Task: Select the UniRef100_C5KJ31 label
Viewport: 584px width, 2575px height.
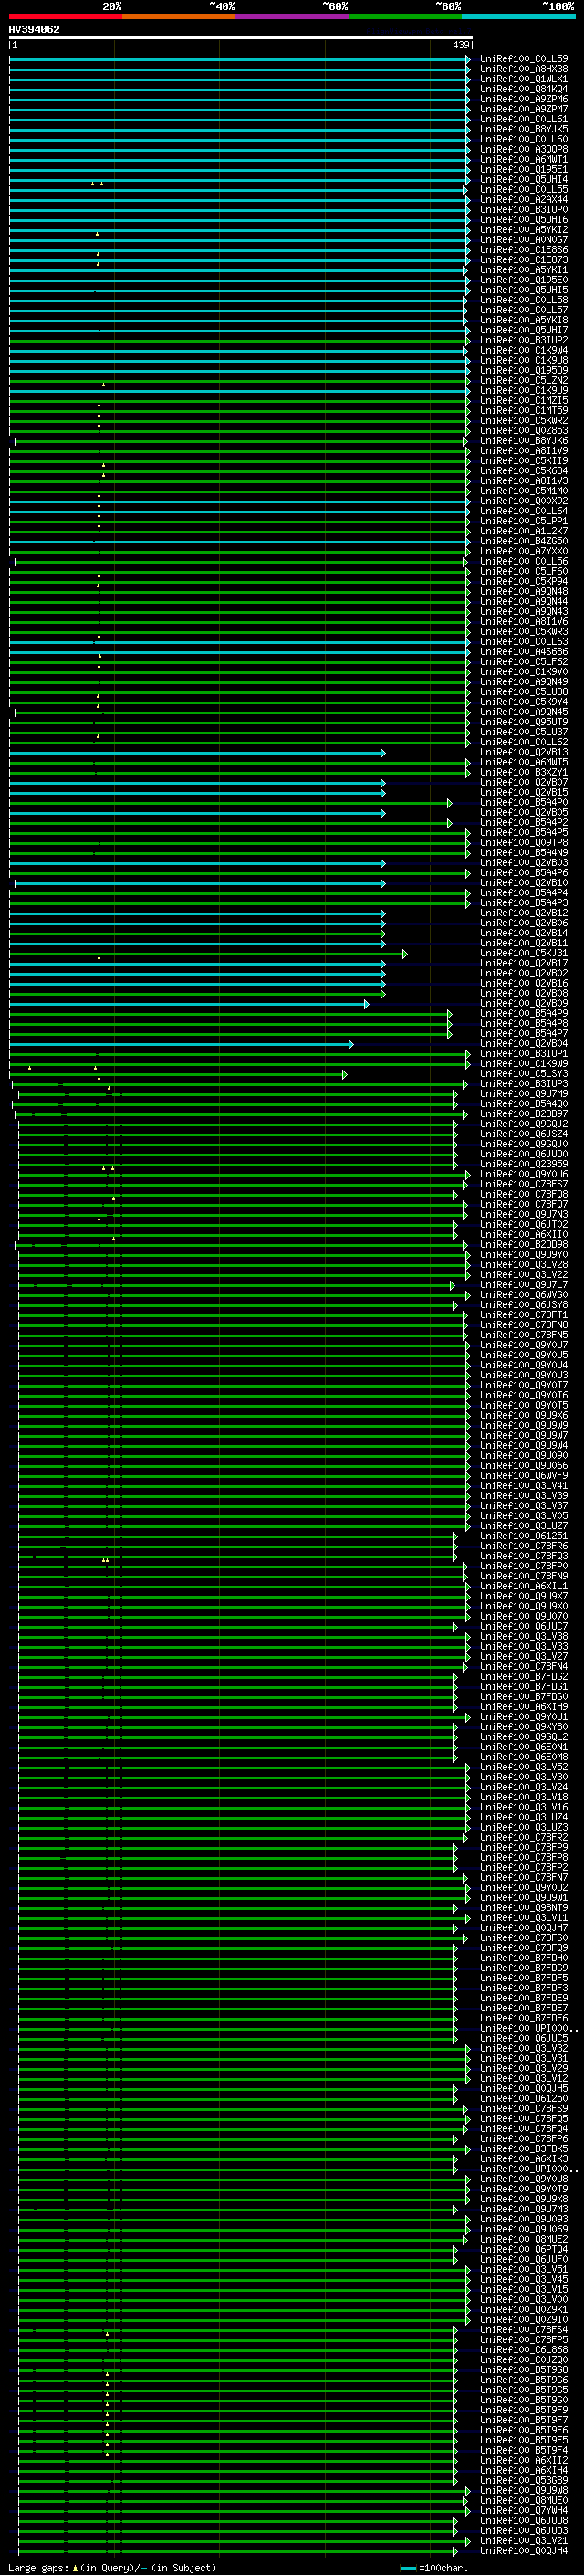Action: 524,953
